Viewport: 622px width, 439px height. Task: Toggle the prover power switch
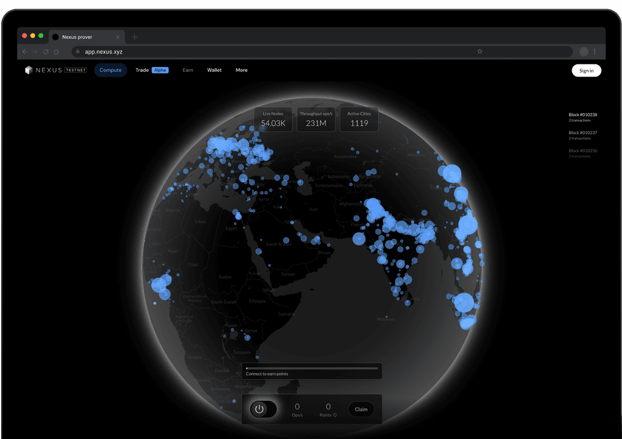(x=263, y=409)
